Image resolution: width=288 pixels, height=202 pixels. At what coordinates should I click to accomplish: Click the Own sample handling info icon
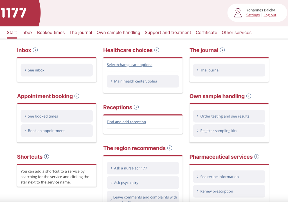pos(249,96)
